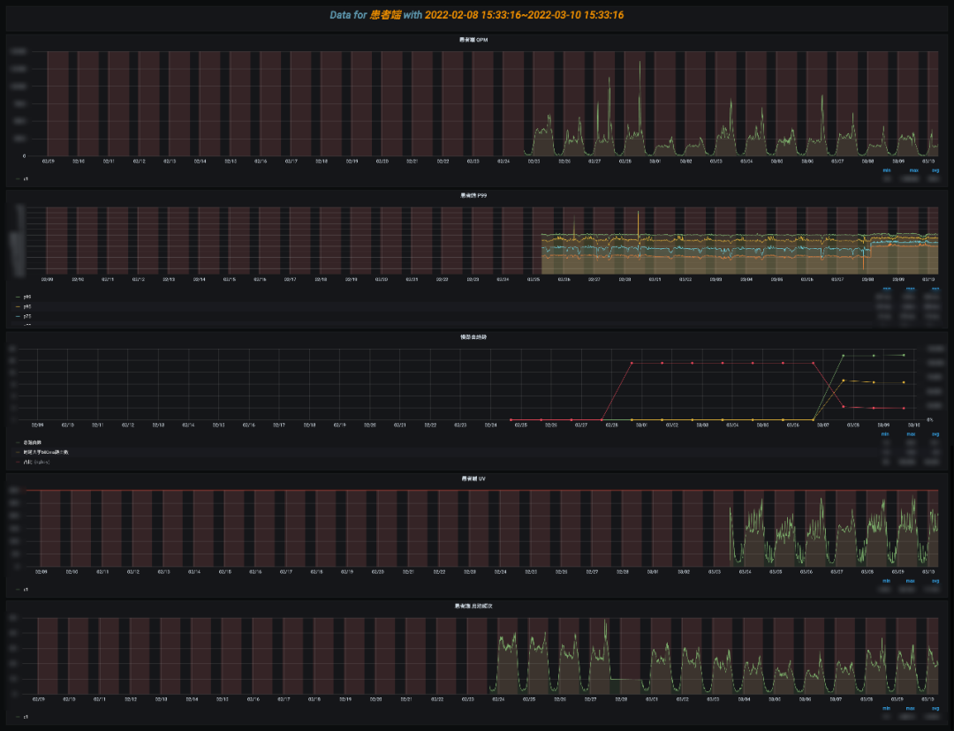Toggle the p99 series in the P99 legend
This screenshot has width=954, height=731.
click(27, 297)
